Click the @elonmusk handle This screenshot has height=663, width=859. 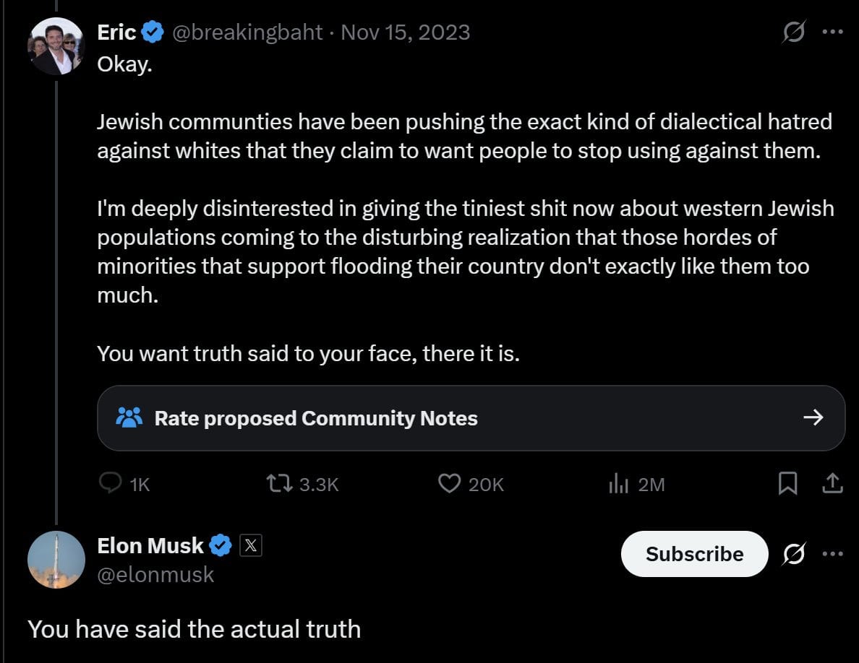[x=155, y=575]
